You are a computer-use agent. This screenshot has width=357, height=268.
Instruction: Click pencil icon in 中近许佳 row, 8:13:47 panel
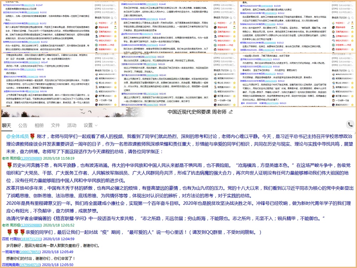[x=111, y=23]
